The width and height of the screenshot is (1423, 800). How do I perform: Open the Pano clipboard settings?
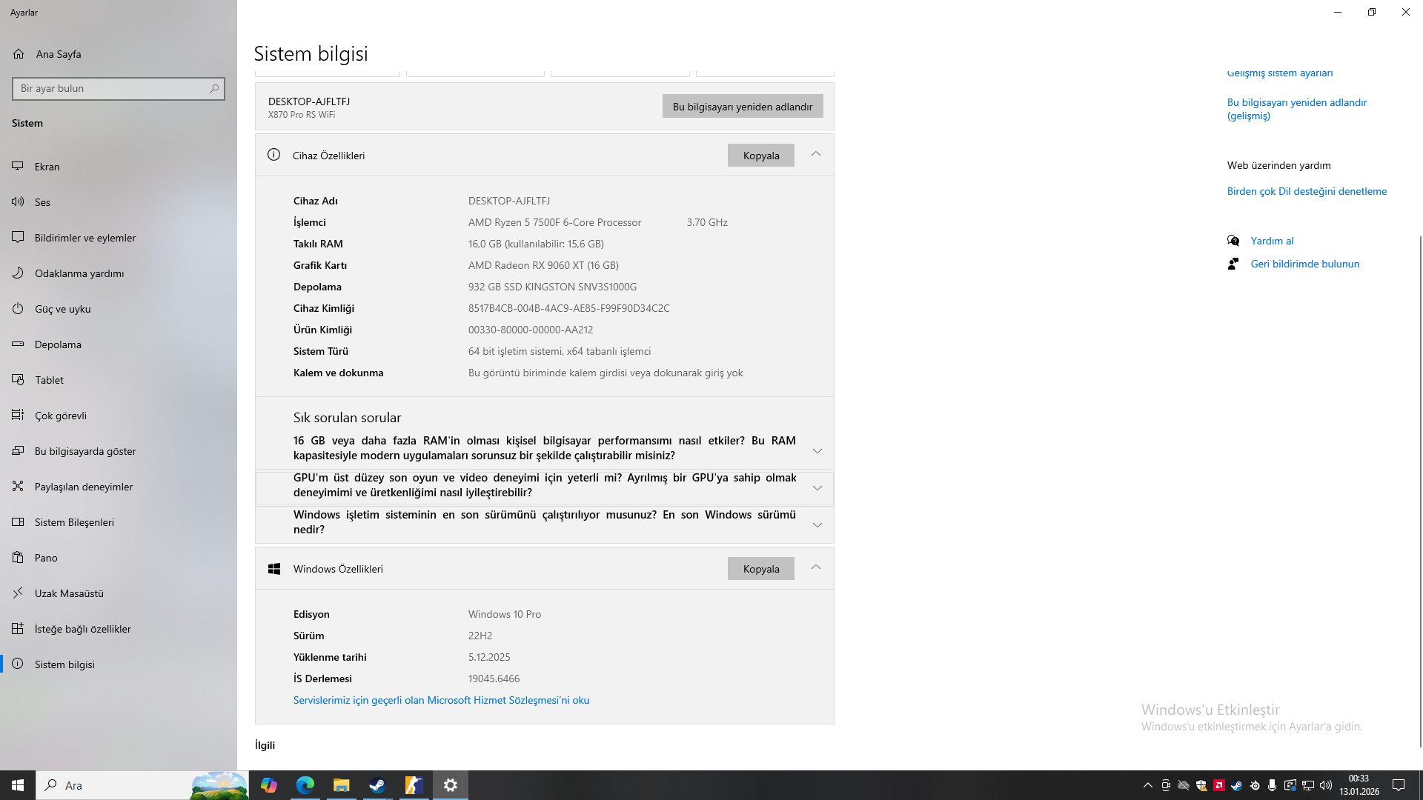(x=119, y=558)
